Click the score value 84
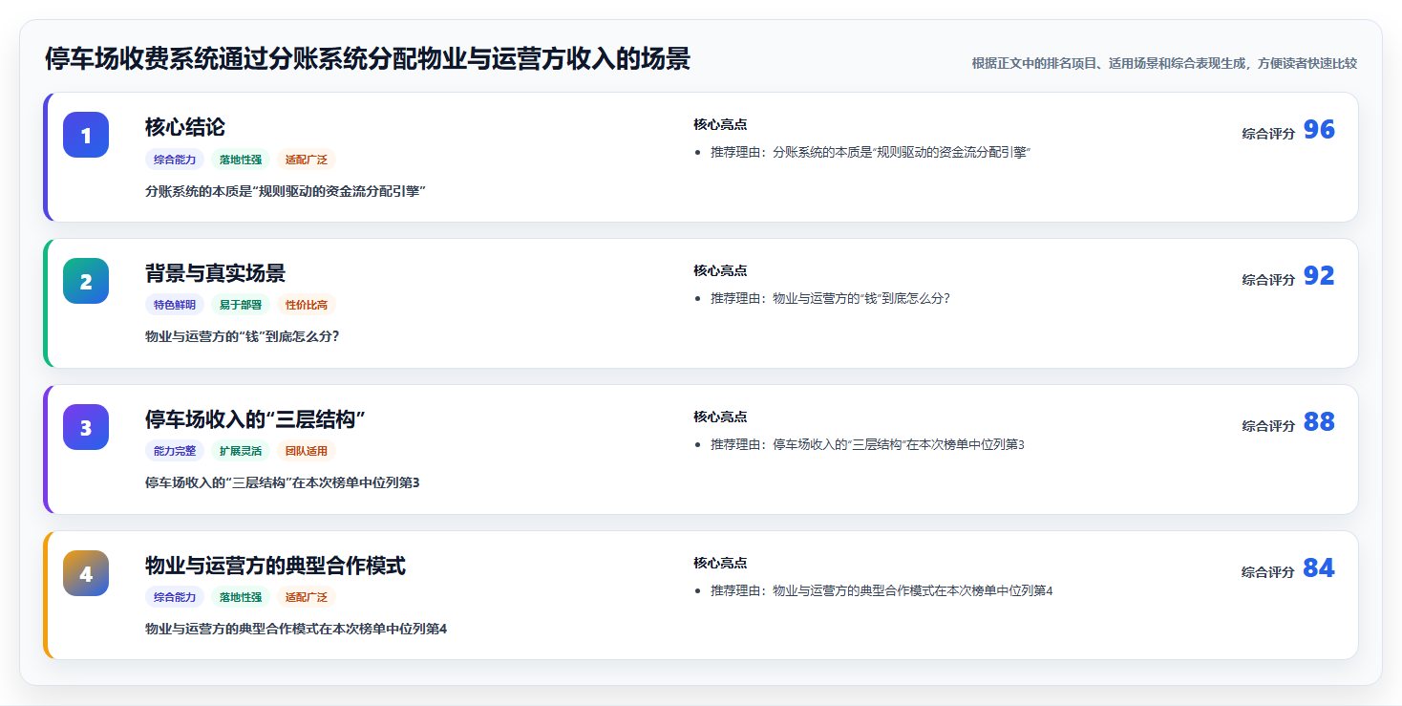Viewport: 1402px width, 706px height. [x=1319, y=568]
